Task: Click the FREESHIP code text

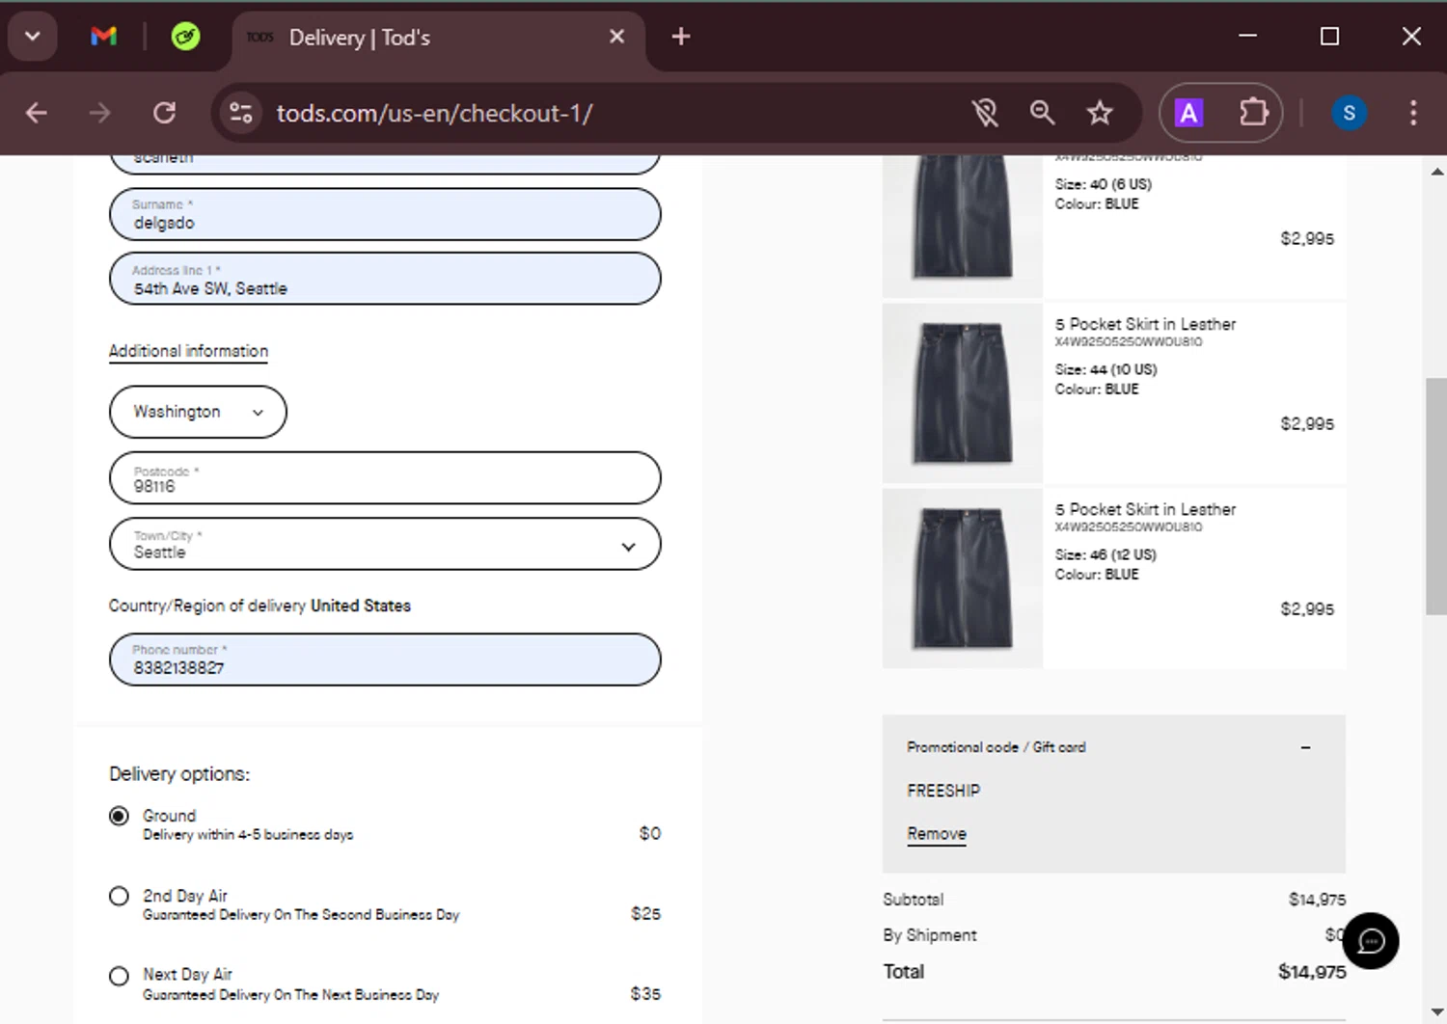Action: (943, 791)
